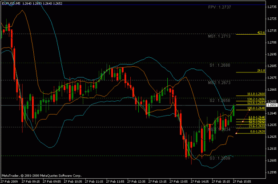The image size is (278, 184).
Task: Select the 123.6-1.2653 Fibonacci level label
Action: [256, 103]
